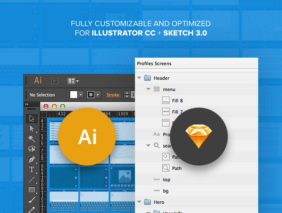Image resolution: width=282 pixels, height=213 pixels.
Task: Open the stroke color dropdown arrow
Action: 98,95
